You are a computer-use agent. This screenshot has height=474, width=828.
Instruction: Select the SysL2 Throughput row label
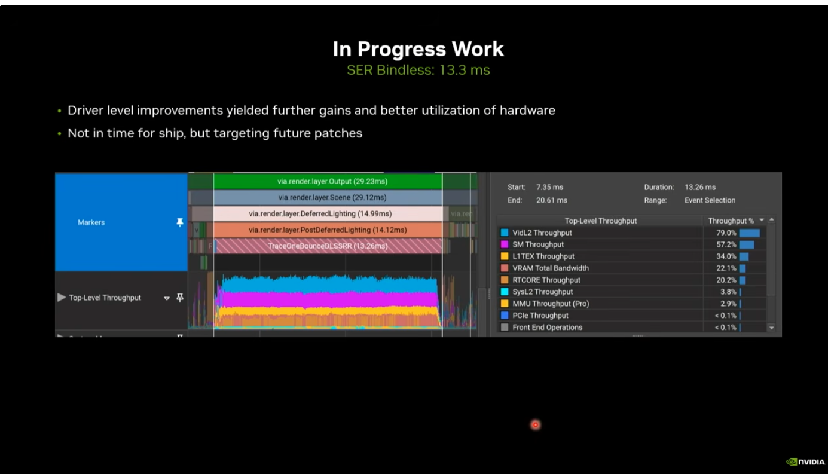[543, 292]
